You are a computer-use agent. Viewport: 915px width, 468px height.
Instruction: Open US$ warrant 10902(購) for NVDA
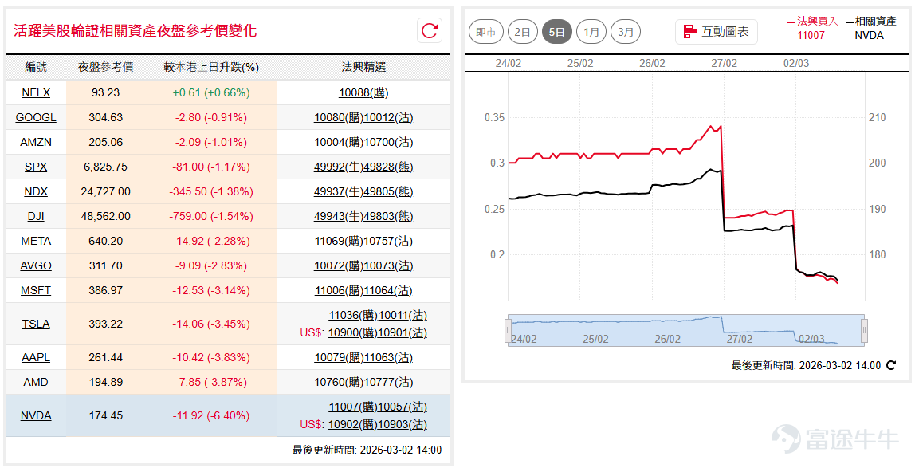[x=354, y=423]
